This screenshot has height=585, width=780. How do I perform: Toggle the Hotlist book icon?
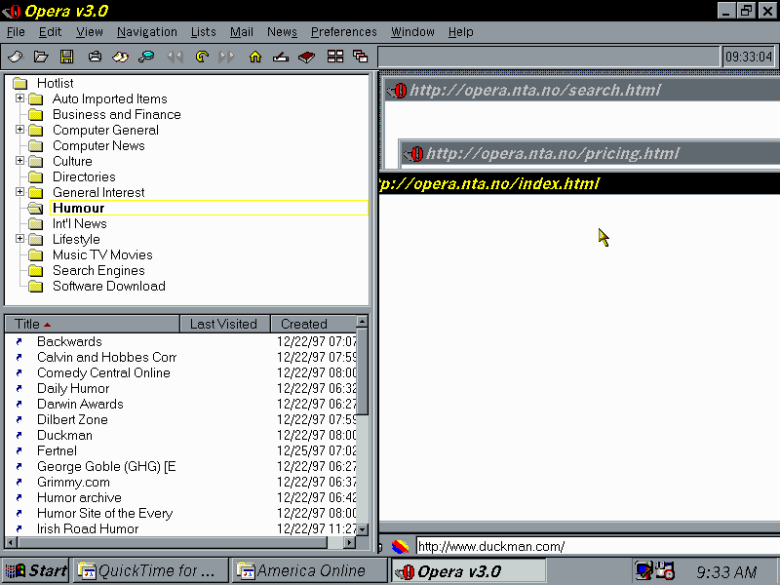point(306,57)
